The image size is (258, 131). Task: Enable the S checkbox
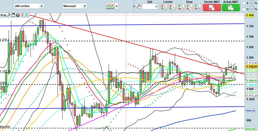[244, 3]
